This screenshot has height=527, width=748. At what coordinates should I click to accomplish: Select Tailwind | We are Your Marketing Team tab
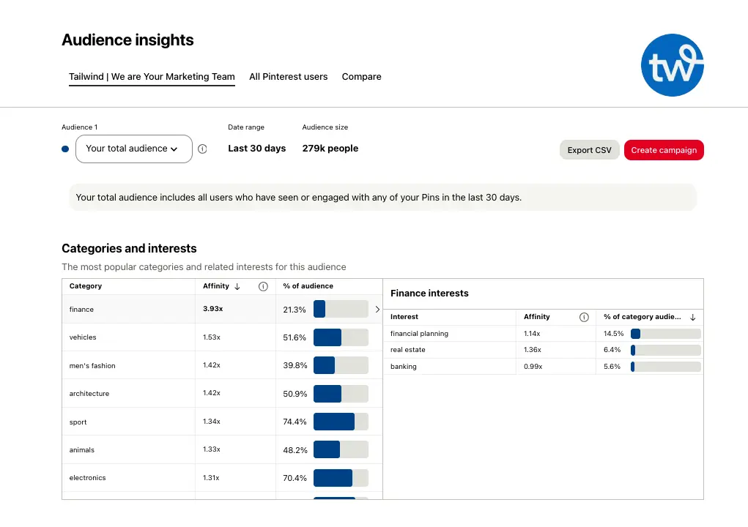[152, 77]
